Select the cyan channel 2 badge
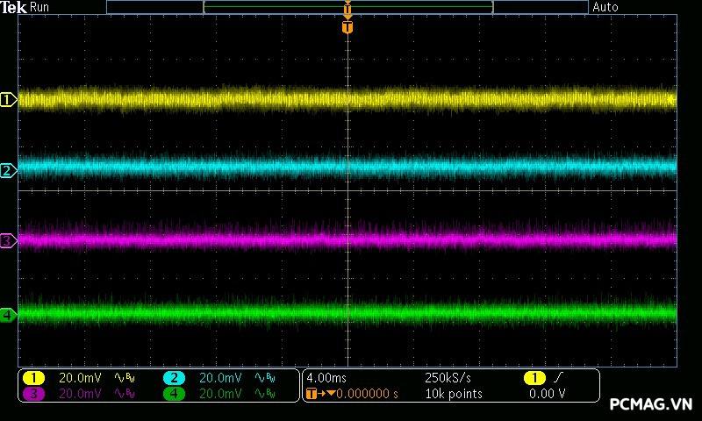702x421 pixels. pyautogui.click(x=174, y=378)
